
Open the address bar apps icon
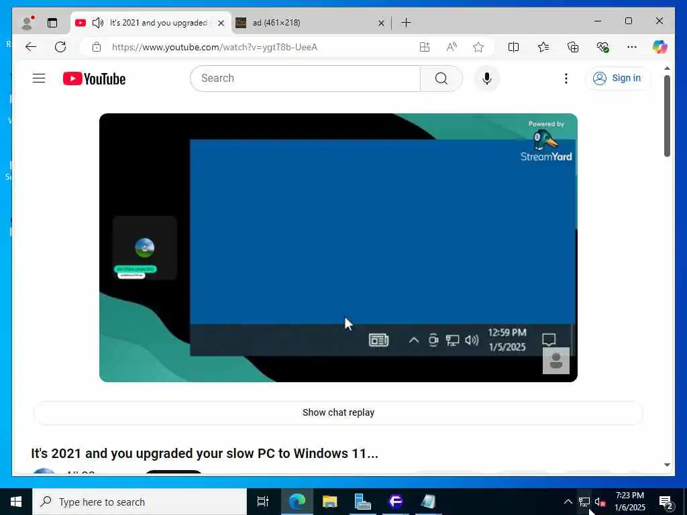pos(424,47)
